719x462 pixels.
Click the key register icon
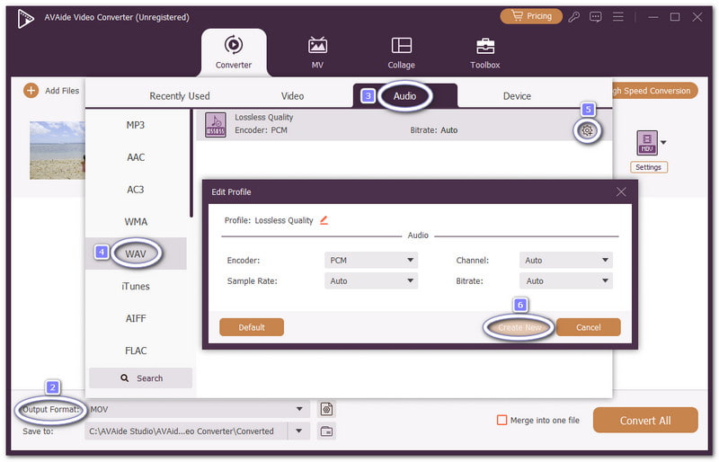pyautogui.click(x=573, y=17)
